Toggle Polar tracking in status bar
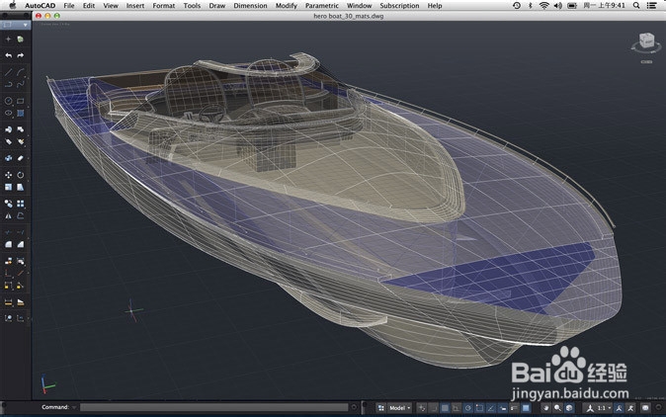The image size is (666, 417). coord(467,407)
